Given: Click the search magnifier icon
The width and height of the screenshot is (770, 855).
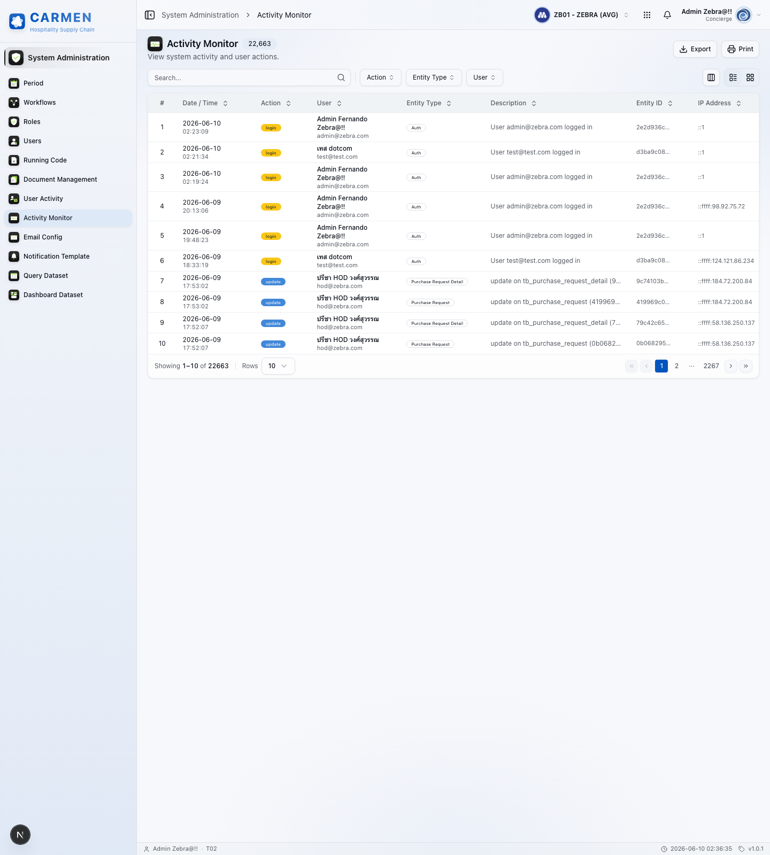Looking at the screenshot, I should click(341, 77).
